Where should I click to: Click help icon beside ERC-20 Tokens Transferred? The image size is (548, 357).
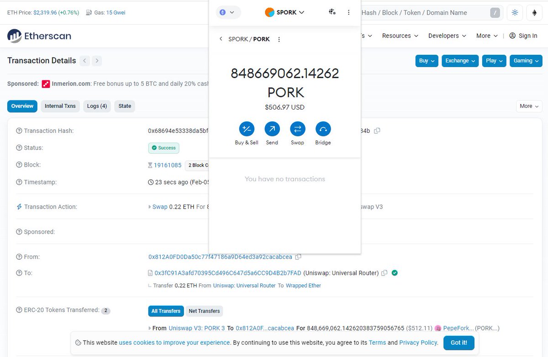tap(19, 310)
